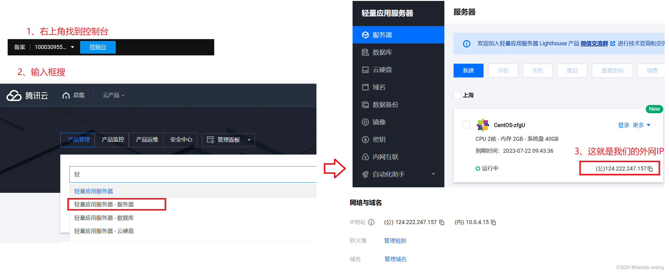669x273 pixels.
Task: Click the info icon beside IP地址
Action: click(371, 222)
